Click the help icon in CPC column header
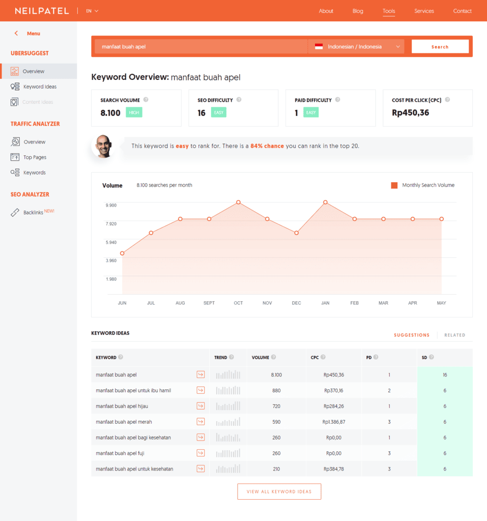Image resolution: width=487 pixels, height=521 pixels. point(323,357)
